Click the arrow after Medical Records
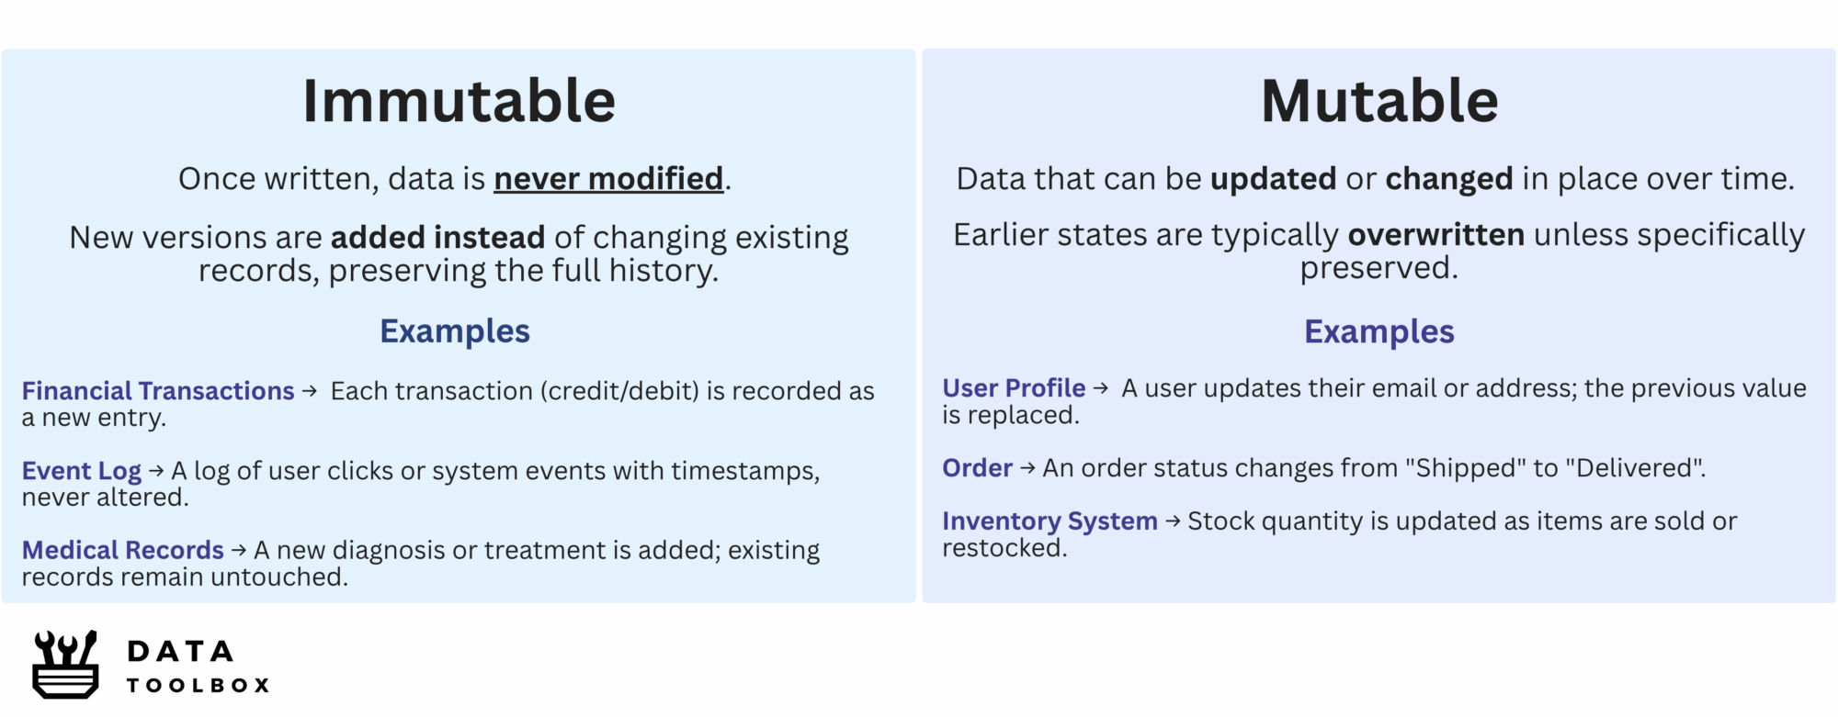Screen dimensions: 1838x717 [239, 551]
